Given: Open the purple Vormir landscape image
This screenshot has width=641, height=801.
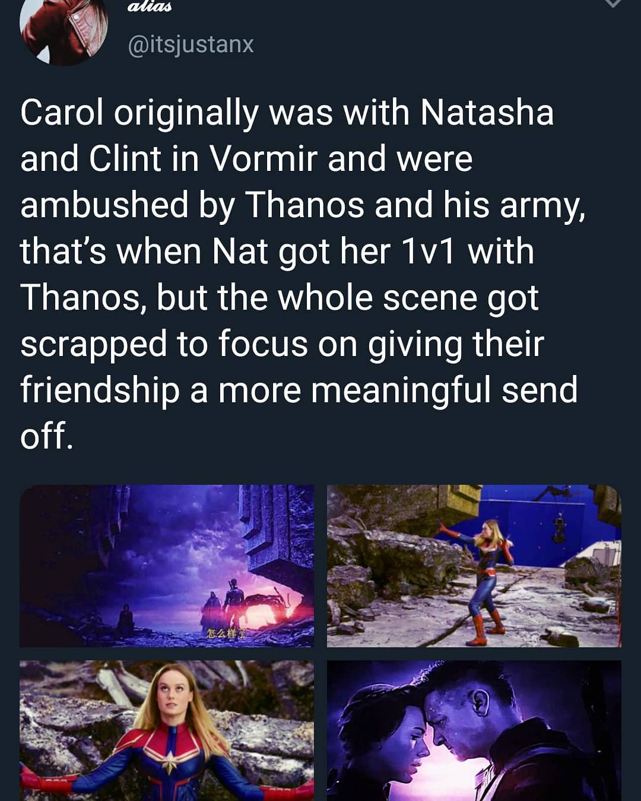Looking at the screenshot, I should coord(167,565).
